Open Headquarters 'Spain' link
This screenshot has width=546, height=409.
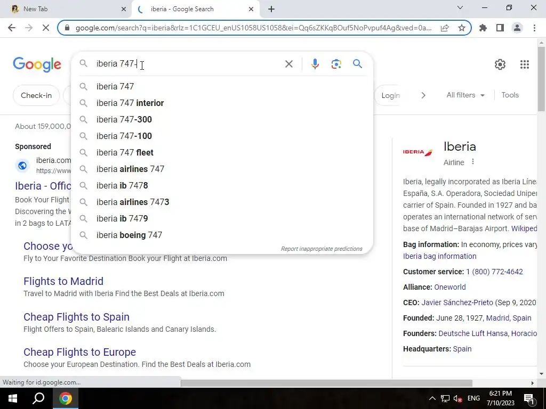(462, 349)
